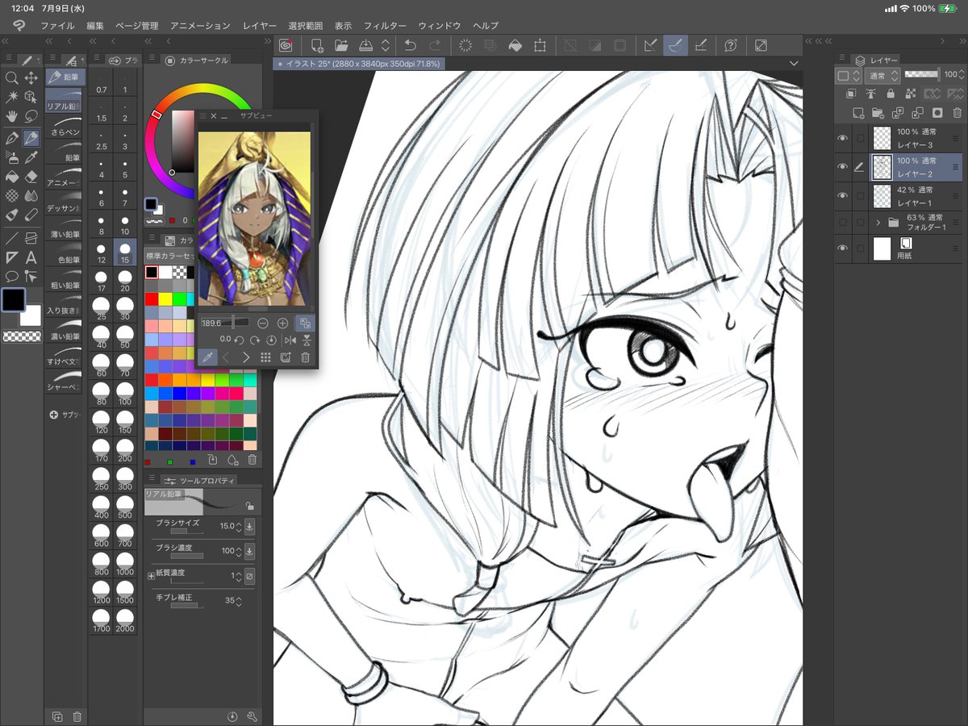
Task: Open the layer palette color dropdown
Action: click(x=848, y=75)
